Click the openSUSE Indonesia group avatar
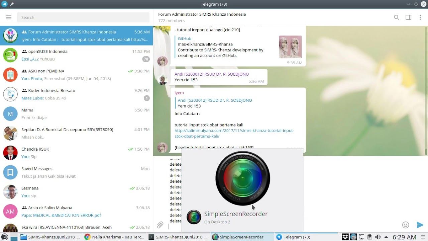 click(x=10, y=55)
